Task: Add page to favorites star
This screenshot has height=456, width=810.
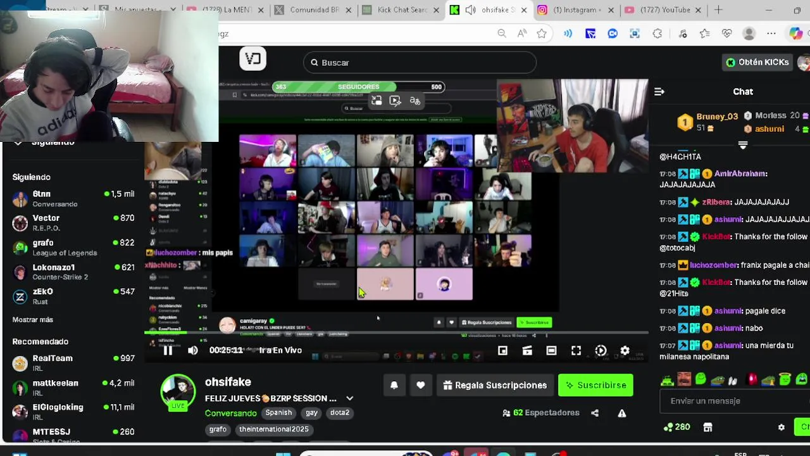Action: (x=542, y=34)
